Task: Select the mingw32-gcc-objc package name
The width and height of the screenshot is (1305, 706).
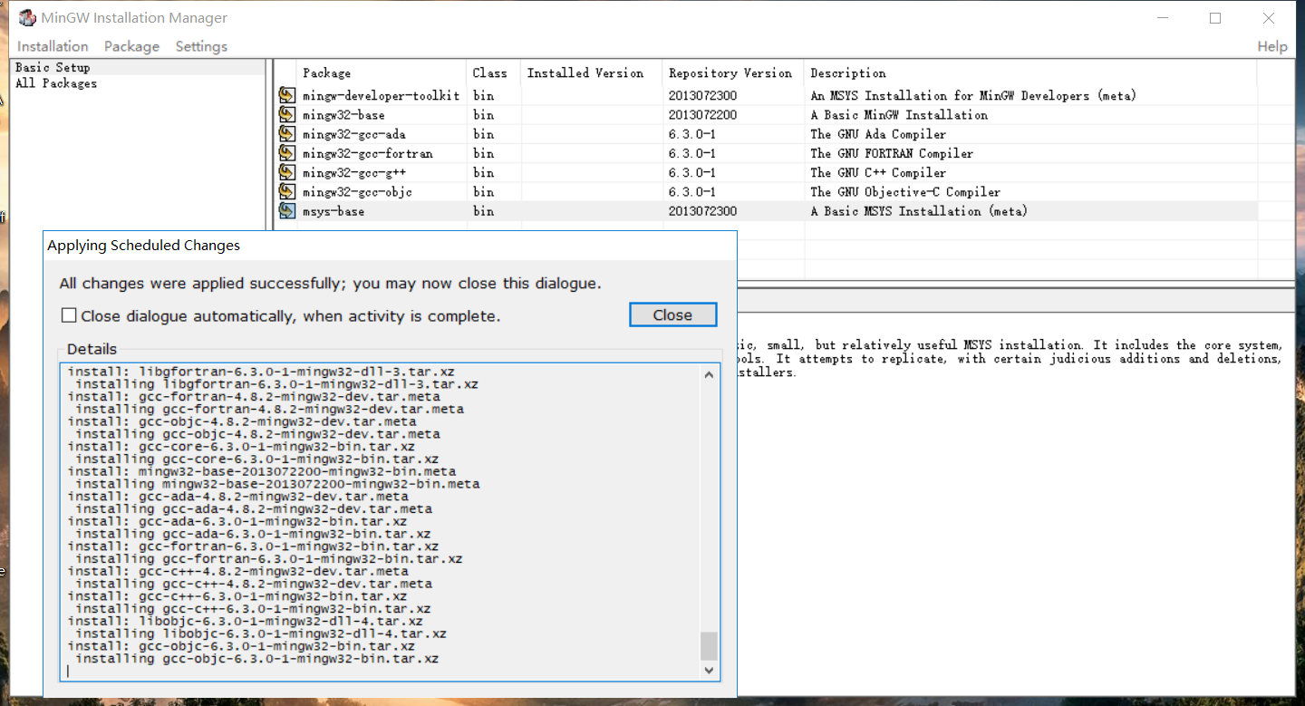Action: [358, 192]
